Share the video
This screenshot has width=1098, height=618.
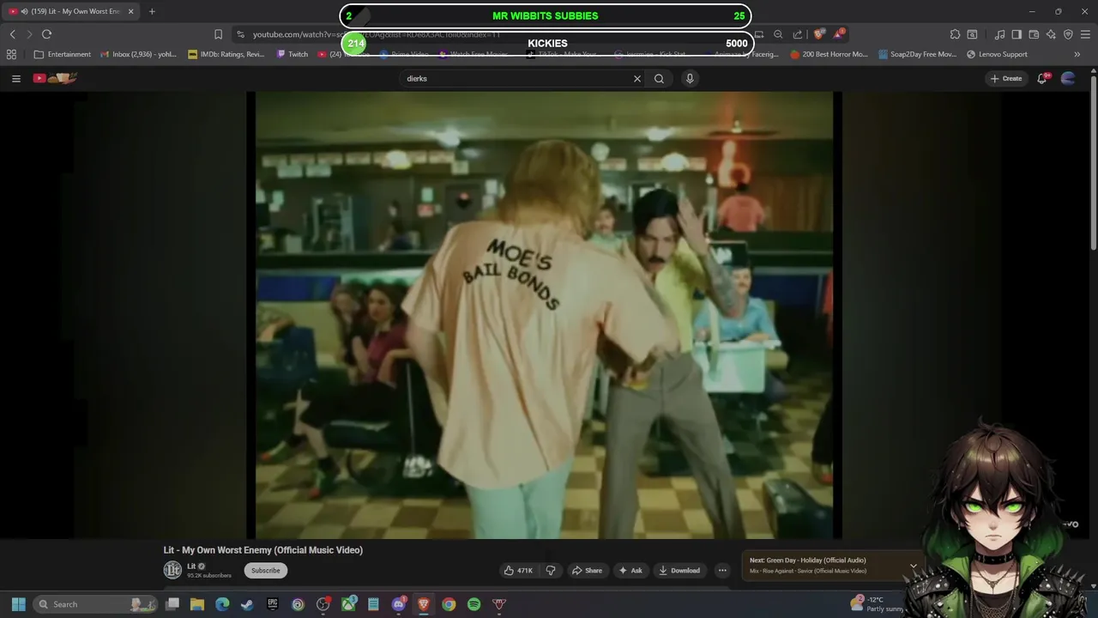(x=587, y=570)
